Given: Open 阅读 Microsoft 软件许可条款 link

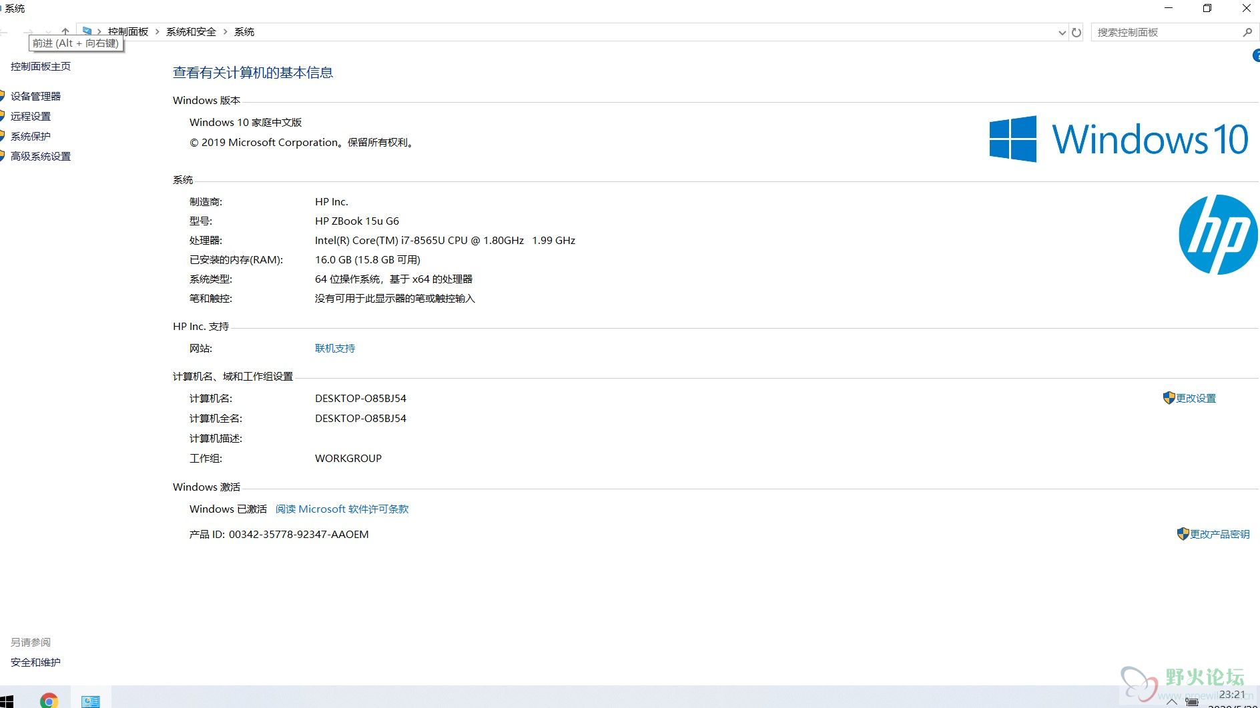Looking at the screenshot, I should [x=342, y=509].
